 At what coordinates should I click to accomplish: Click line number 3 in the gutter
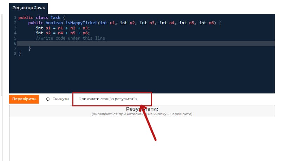[x=15, y=28]
